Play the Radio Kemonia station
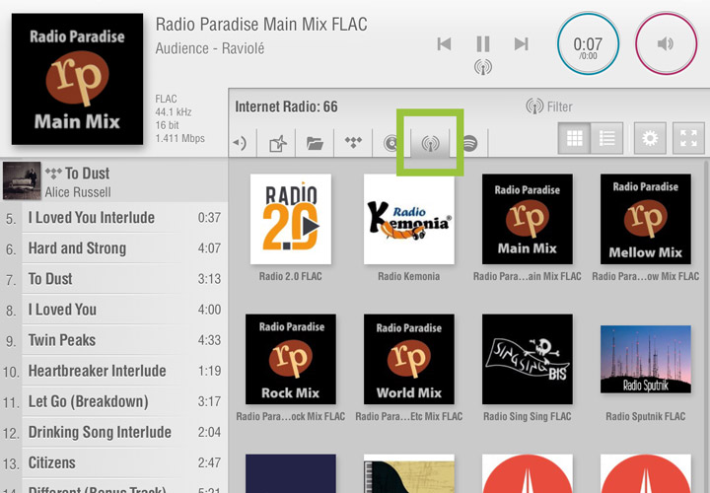Viewport: 710px width, 493px height. [x=408, y=219]
